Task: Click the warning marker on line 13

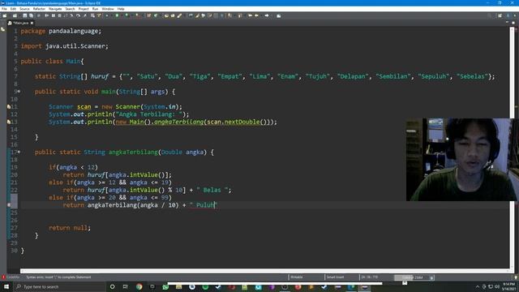Action: (9, 122)
